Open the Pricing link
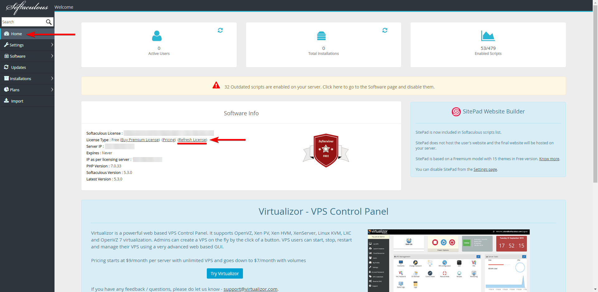The height and width of the screenshot is (292, 598). click(x=169, y=140)
